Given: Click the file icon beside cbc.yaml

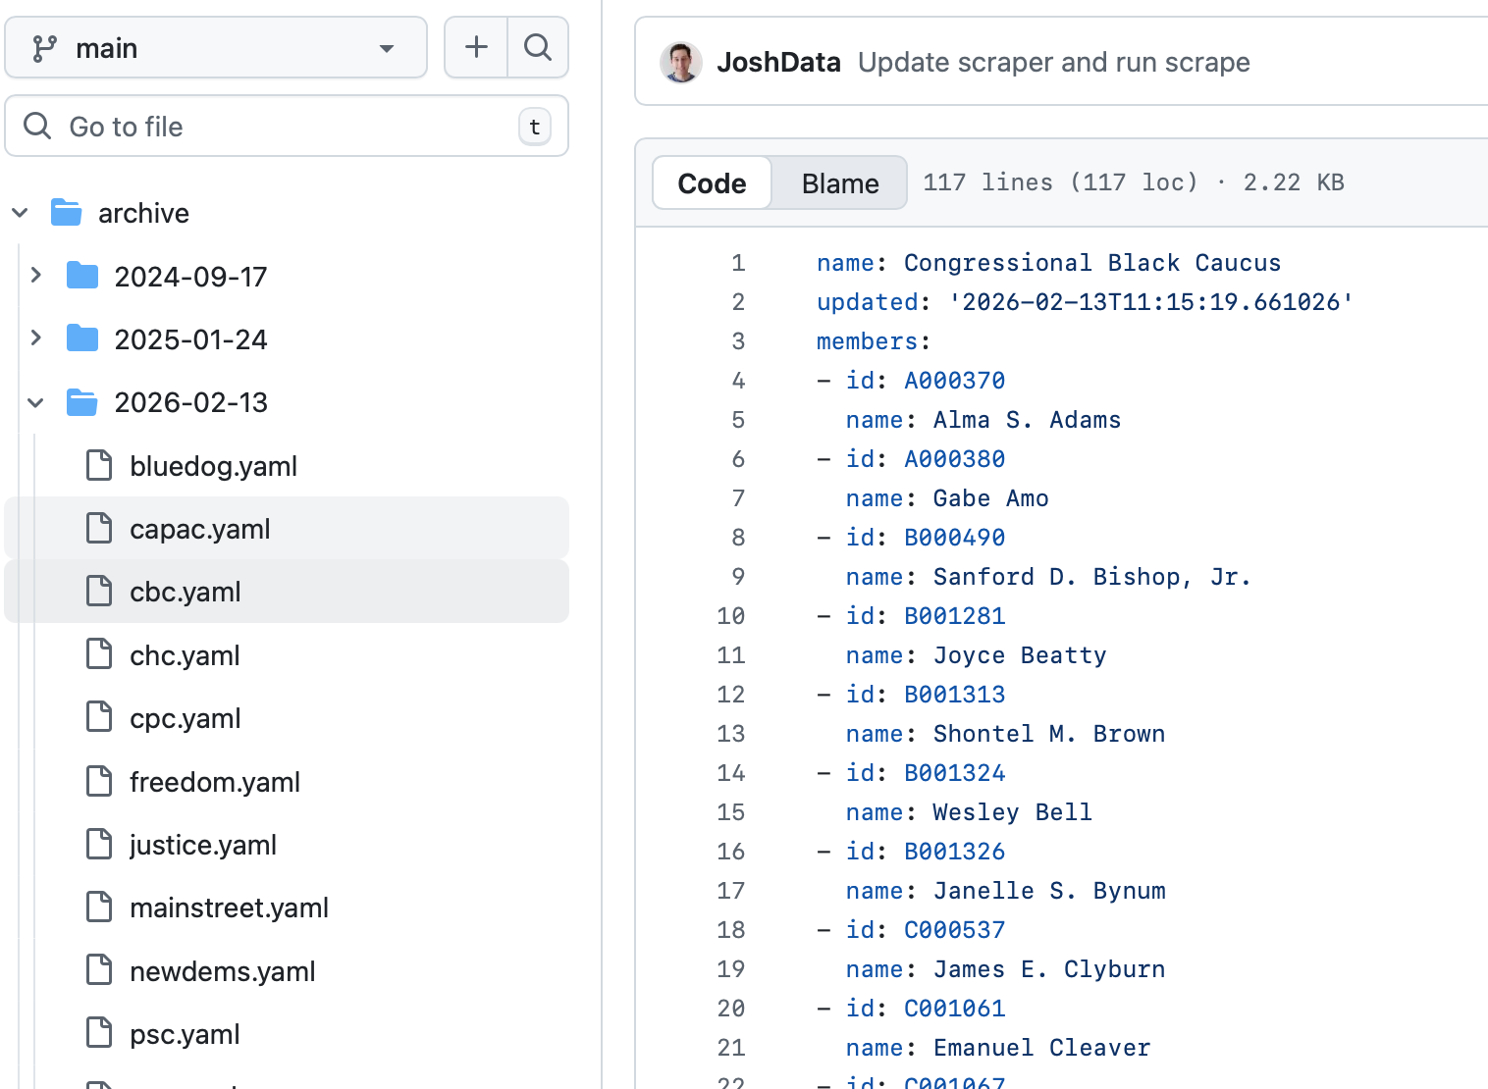Looking at the screenshot, I should (x=99, y=591).
